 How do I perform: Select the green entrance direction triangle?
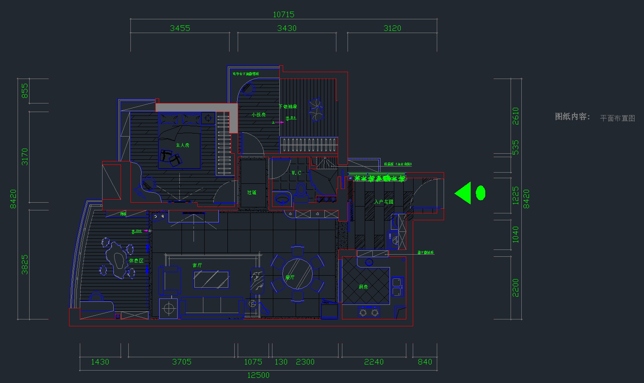tap(464, 193)
